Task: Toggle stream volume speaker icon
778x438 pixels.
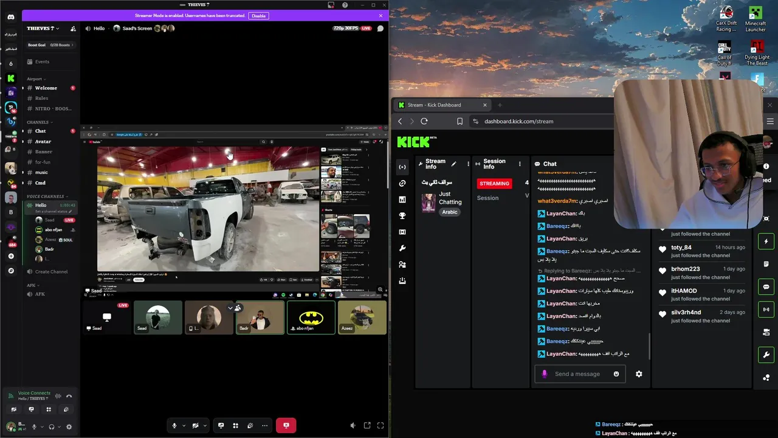Action: [x=353, y=426]
